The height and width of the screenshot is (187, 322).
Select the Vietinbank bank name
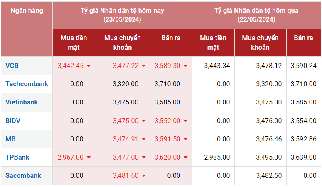22,102
